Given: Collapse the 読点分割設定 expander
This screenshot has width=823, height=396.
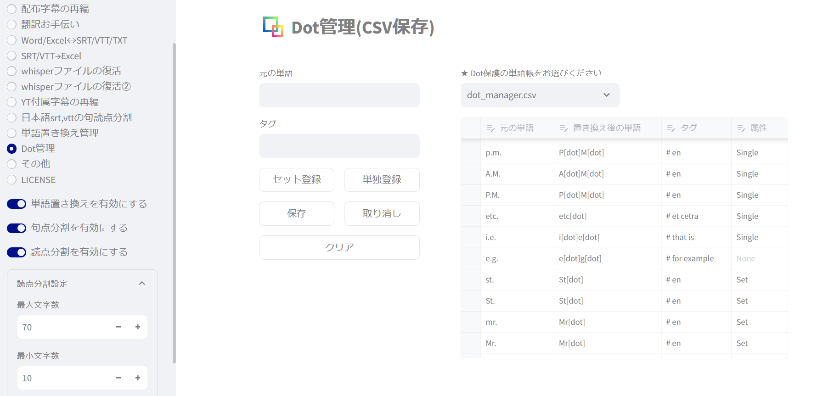Looking at the screenshot, I should pos(142,284).
